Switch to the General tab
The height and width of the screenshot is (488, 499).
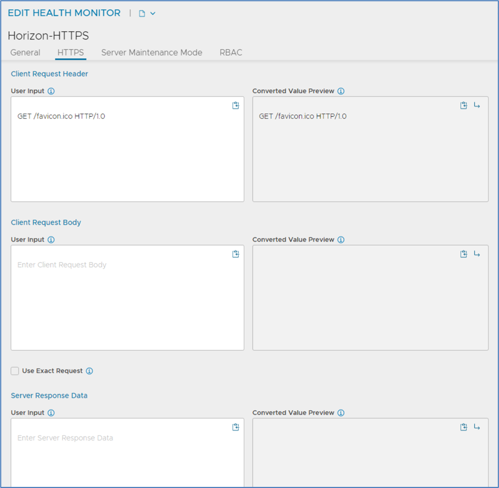pos(25,53)
